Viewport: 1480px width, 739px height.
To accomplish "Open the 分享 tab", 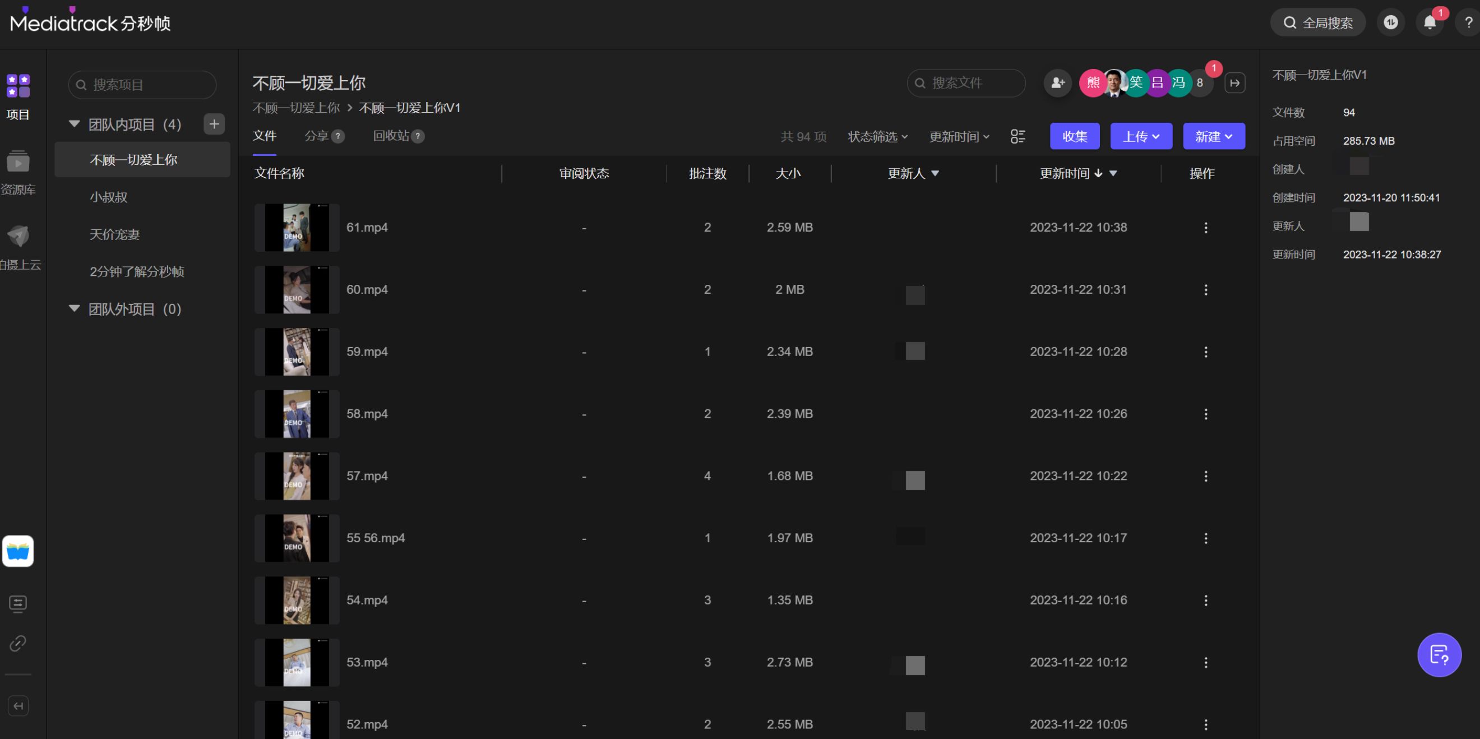I will point(317,136).
